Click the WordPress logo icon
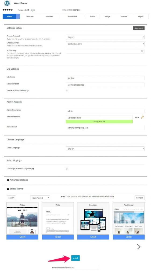 click(x=7, y=3)
